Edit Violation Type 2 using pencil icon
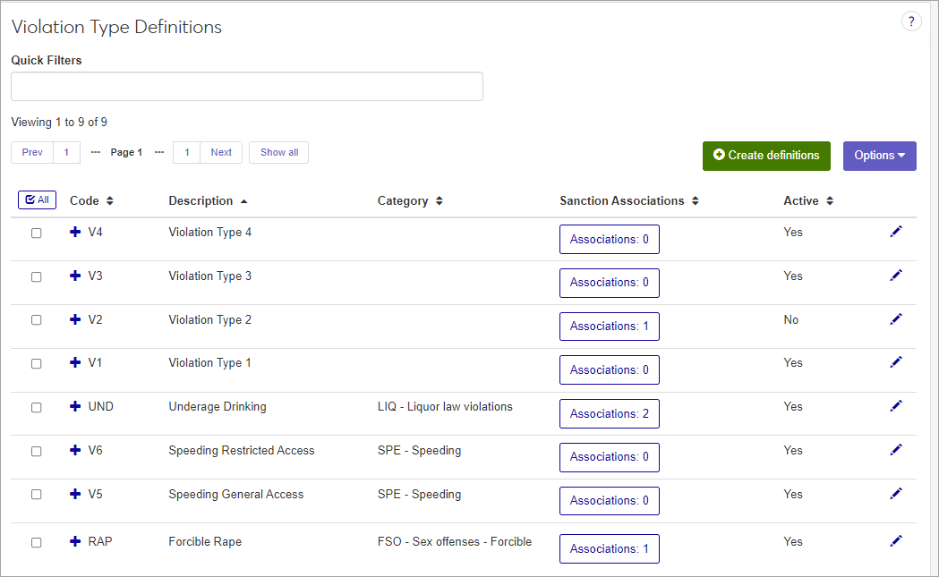Screen dimensions: 939x577 (x=896, y=319)
